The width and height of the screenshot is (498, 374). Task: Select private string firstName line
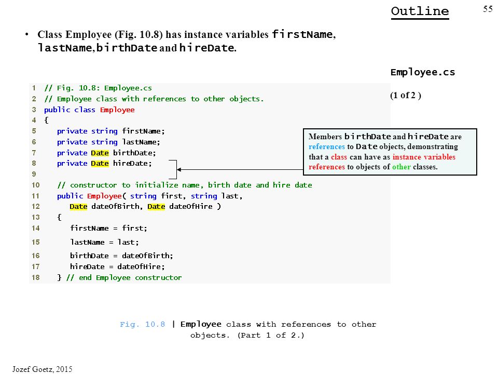click(111, 131)
